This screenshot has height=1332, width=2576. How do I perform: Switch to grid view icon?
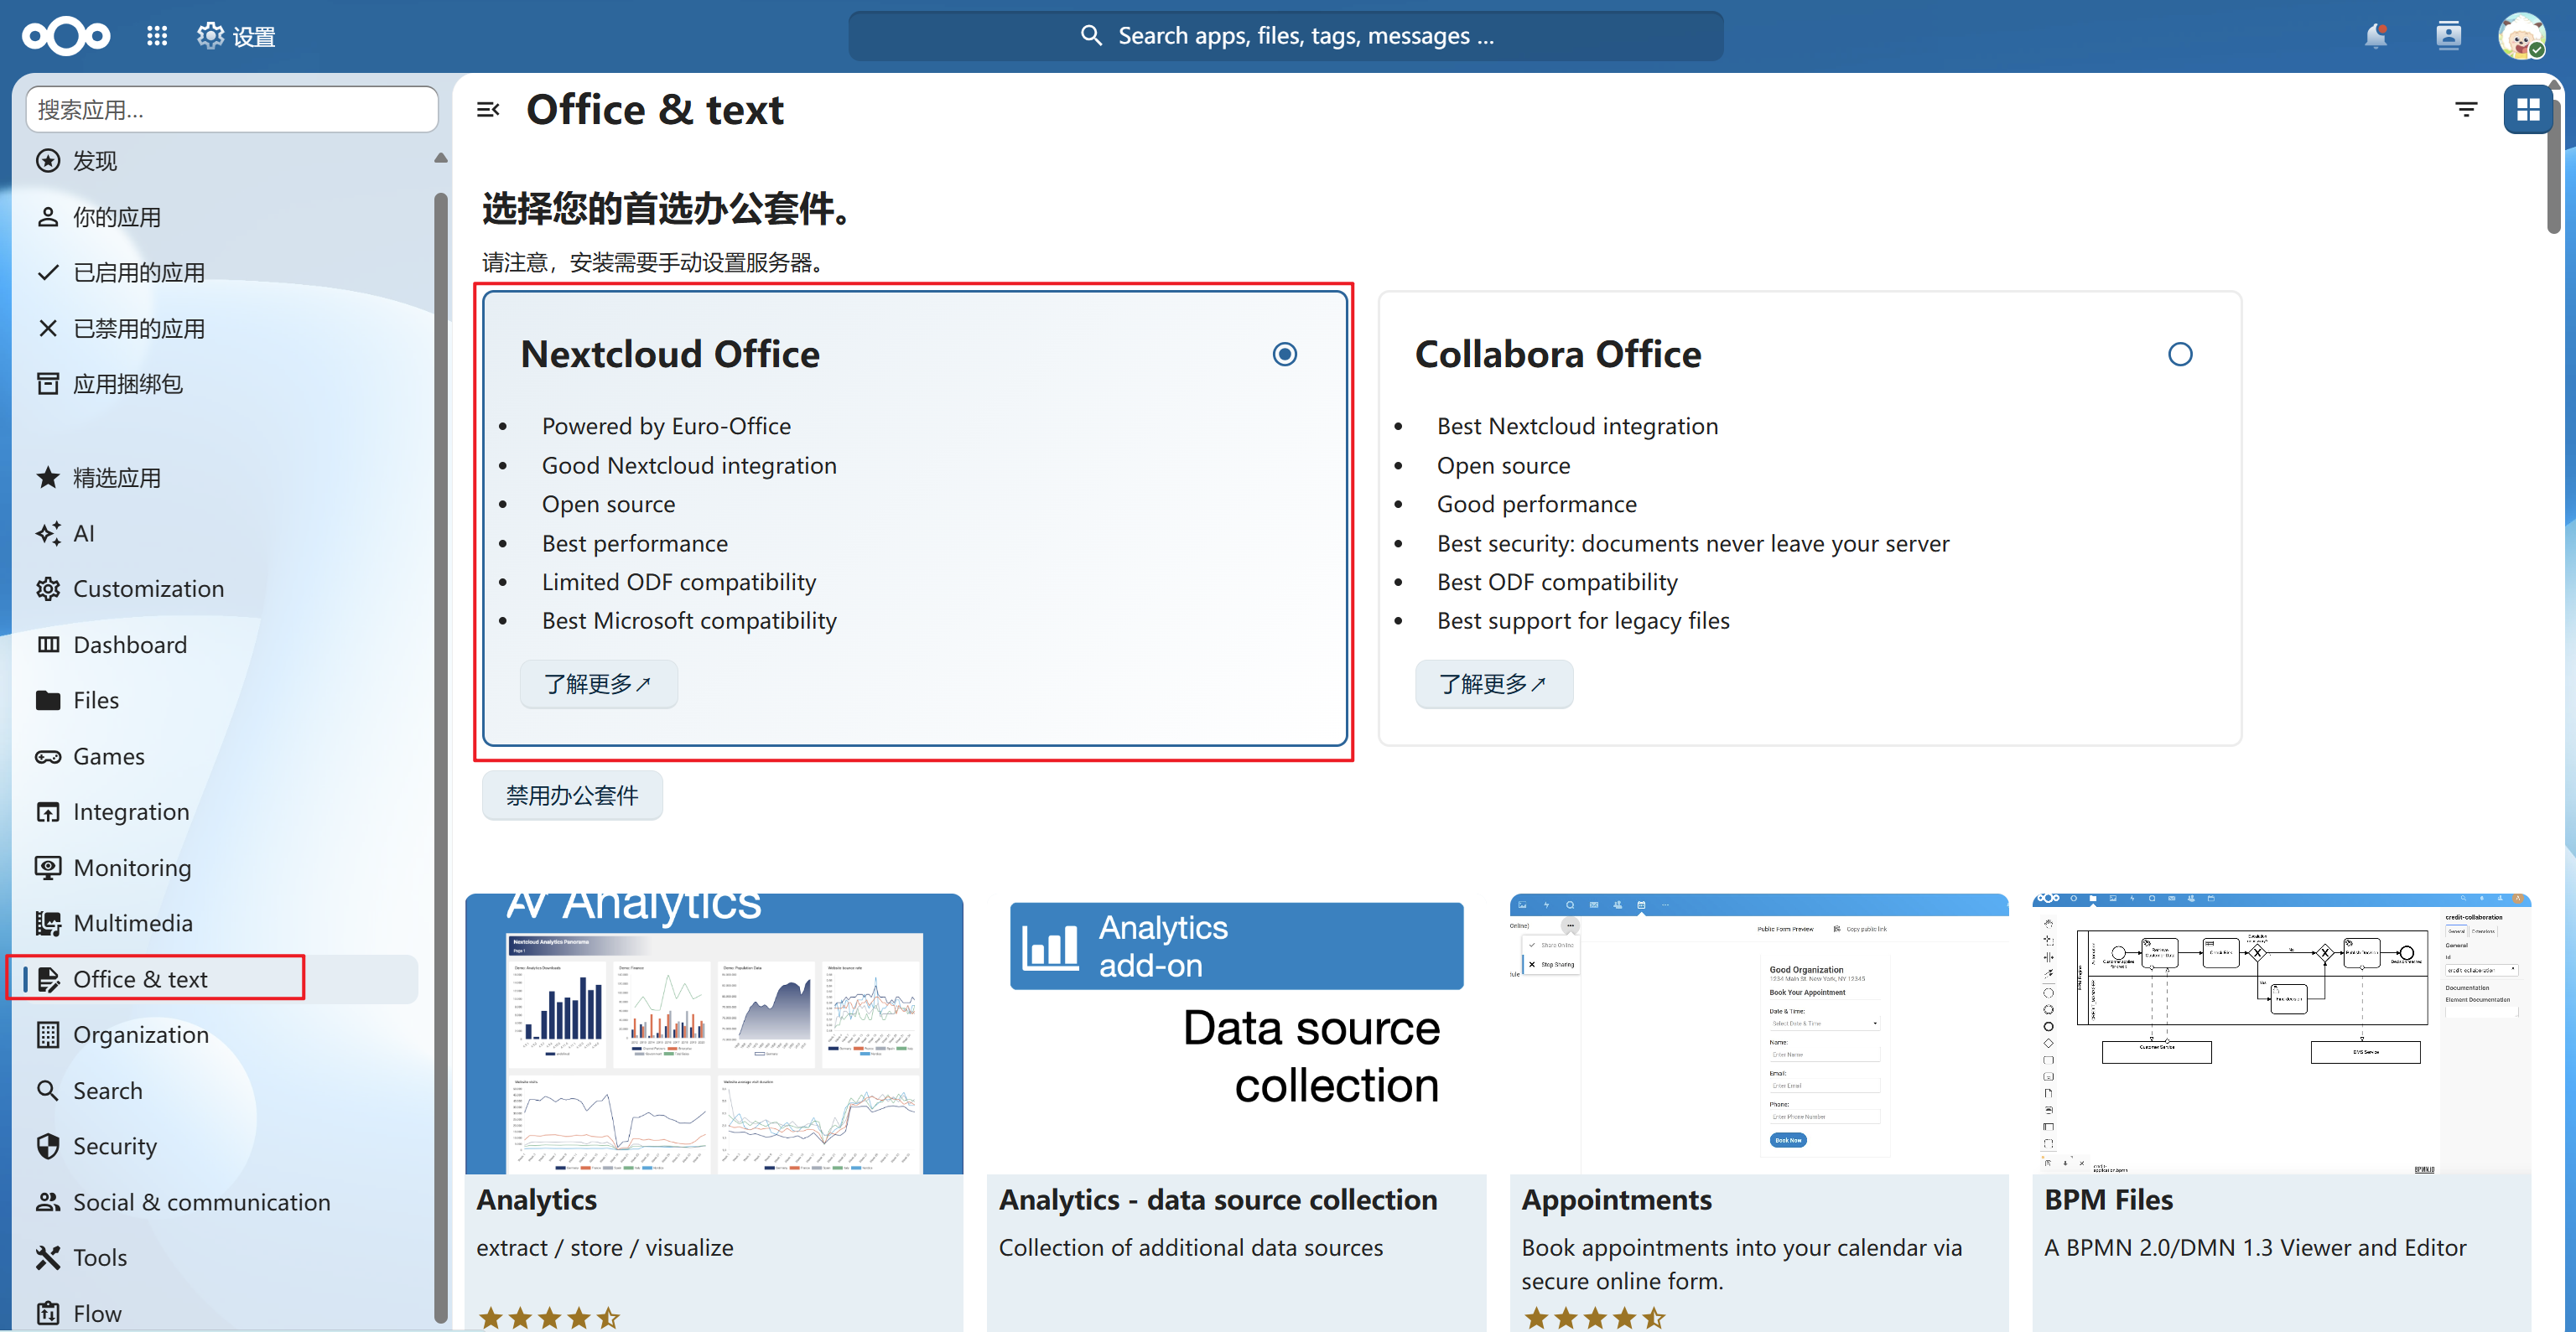point(2528,109)
